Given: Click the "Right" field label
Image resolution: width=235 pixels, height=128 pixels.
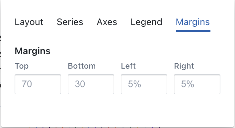Looking at the screenshot, I should 184,66.
